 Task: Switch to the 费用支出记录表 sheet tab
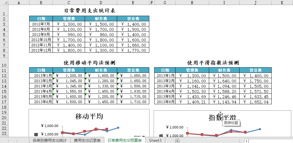pos(87,141)
